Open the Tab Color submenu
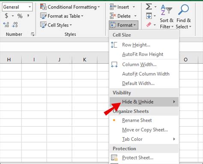 (144, 139)
